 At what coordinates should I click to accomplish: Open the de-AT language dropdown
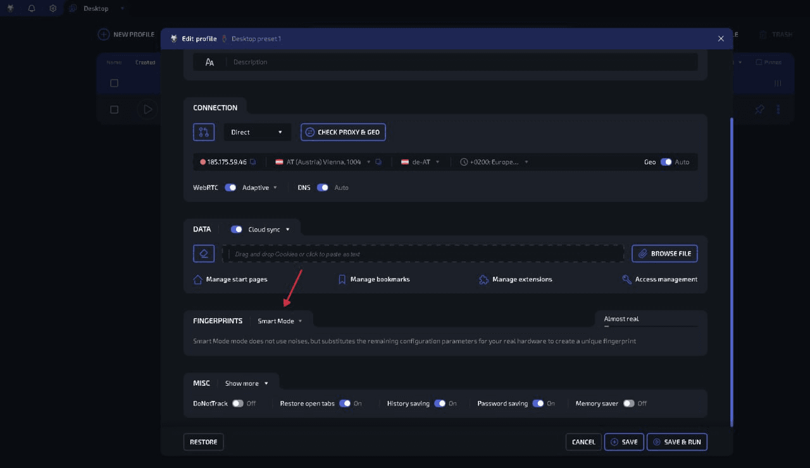420,162
